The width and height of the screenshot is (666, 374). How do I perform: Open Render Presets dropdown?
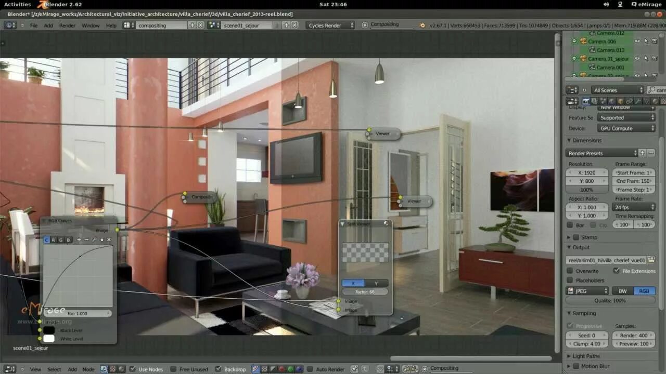(x=601, y=153)
